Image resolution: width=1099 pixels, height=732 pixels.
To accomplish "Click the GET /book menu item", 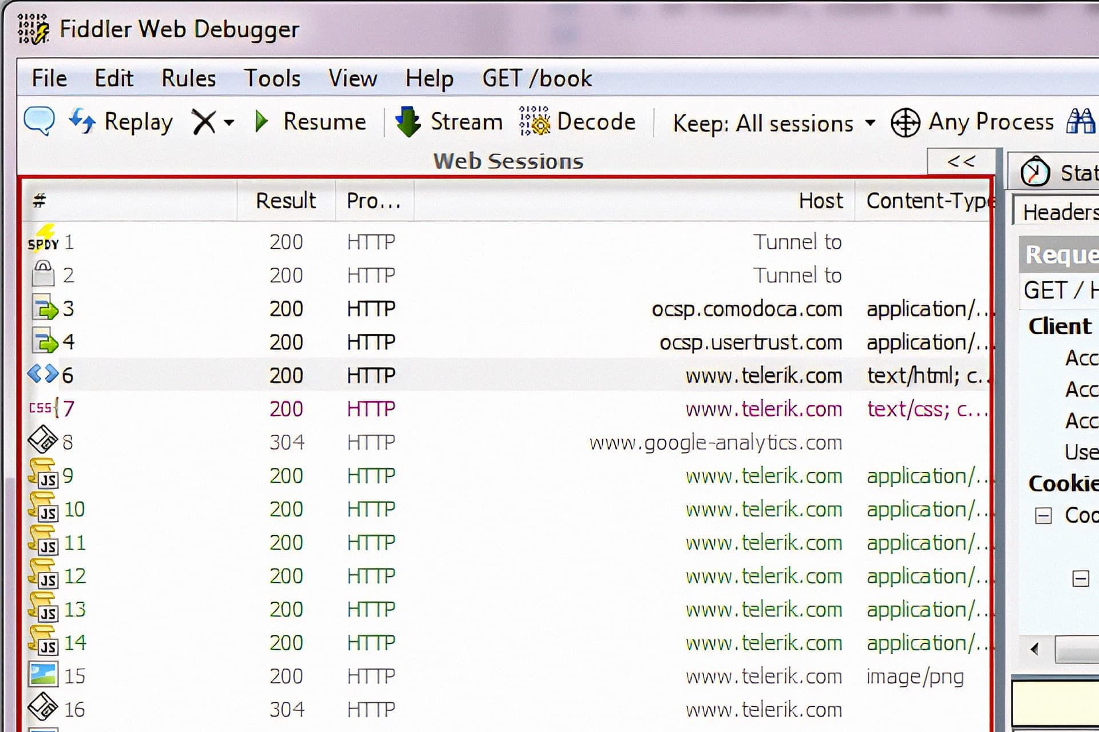I will click(x=537, y=78).
